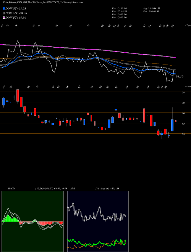Click the 'Avg V: 0.004 M' volume text

click(151, 8)
